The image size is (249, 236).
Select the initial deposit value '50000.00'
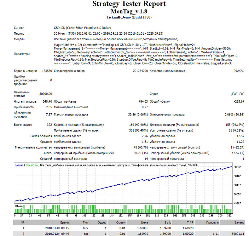coord(46,94)
